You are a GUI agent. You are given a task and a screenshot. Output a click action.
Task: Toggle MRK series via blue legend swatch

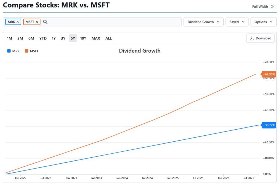click(9, 51)
